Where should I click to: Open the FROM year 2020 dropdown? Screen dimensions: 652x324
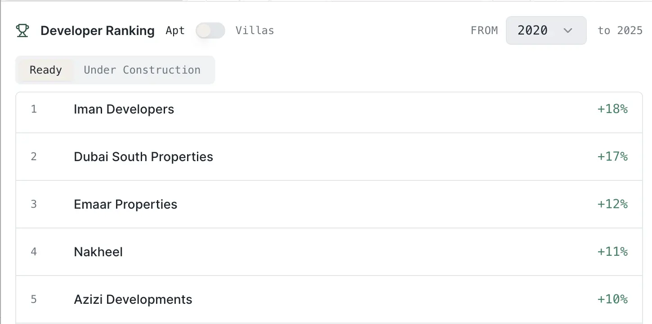(x=545, y=31)
